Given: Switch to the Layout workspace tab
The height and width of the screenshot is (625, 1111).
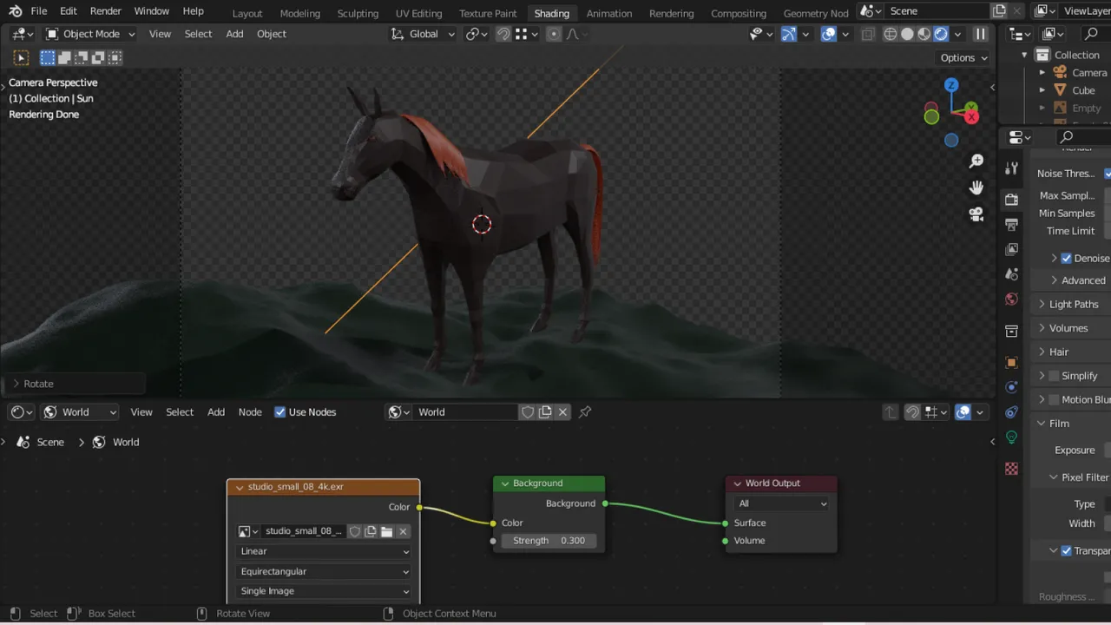Looking at the screenshot, I should tap(247, 13).
